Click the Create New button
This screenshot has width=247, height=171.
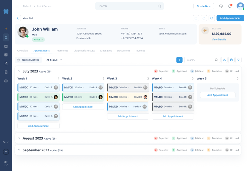[x=203, y=6]
